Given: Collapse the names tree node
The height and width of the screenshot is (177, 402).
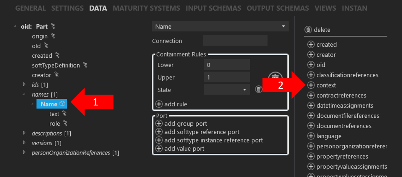Looking at the screenshot, I should (x=24, y=95).
